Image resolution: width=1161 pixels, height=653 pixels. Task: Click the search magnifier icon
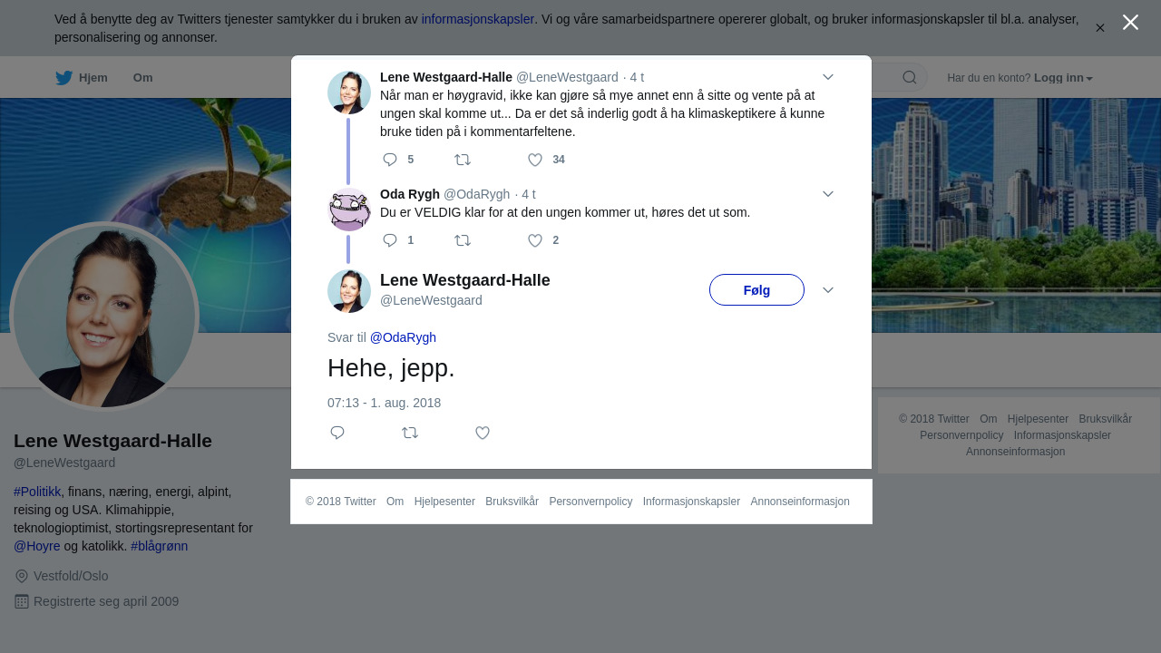pos(910,77)
